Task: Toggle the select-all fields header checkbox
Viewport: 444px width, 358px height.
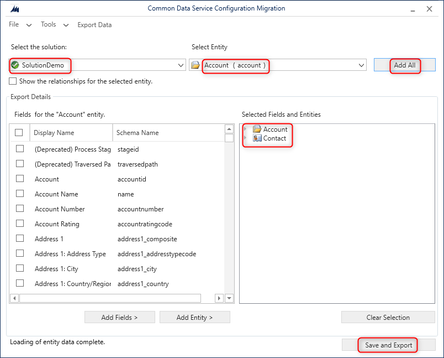Action: pos(19,133)
